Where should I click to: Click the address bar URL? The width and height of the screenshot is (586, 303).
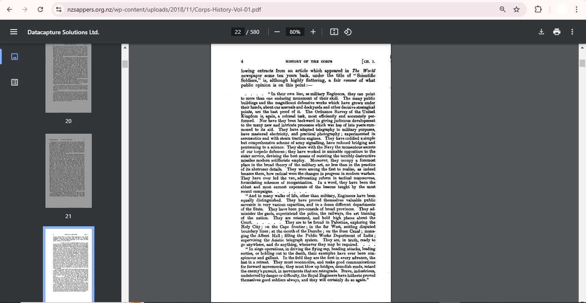164,9
